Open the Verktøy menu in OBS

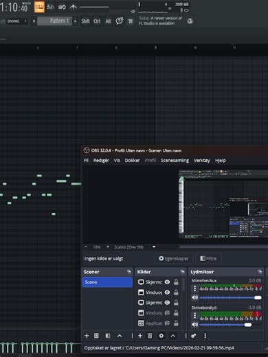coord(202,161)
